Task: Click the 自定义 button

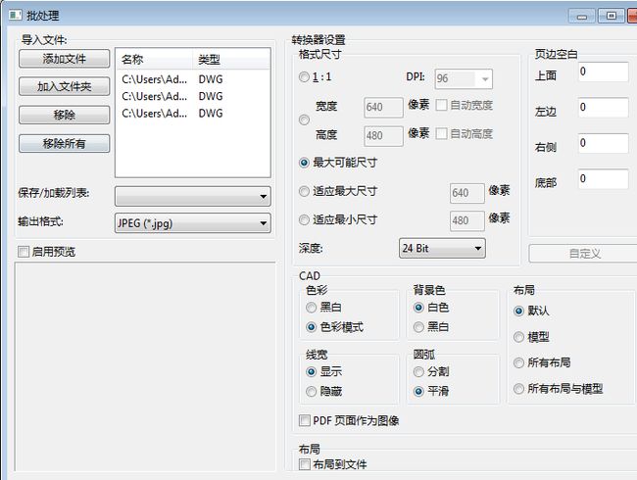Action: [584, 254]
